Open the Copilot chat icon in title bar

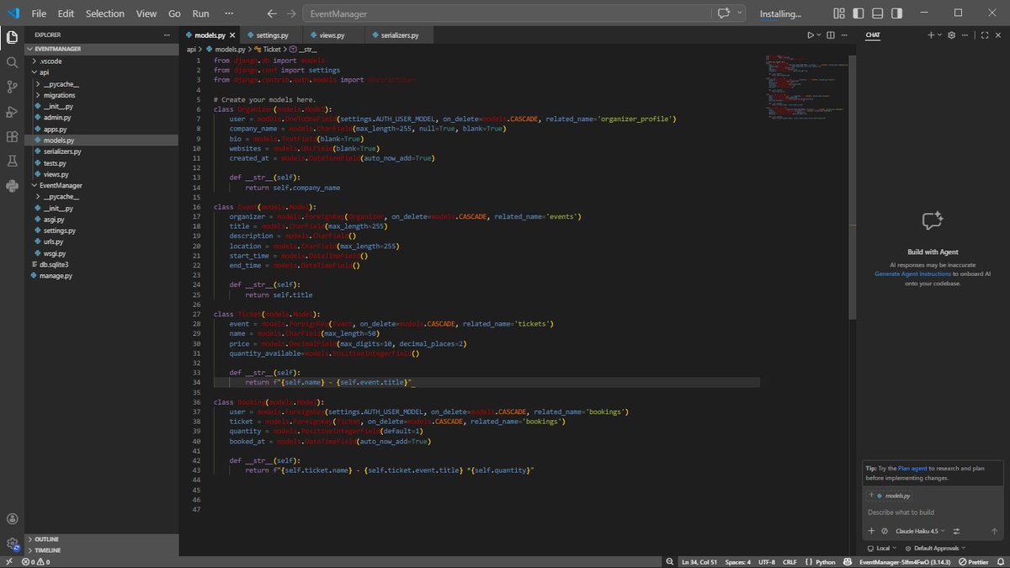(723, 13)
